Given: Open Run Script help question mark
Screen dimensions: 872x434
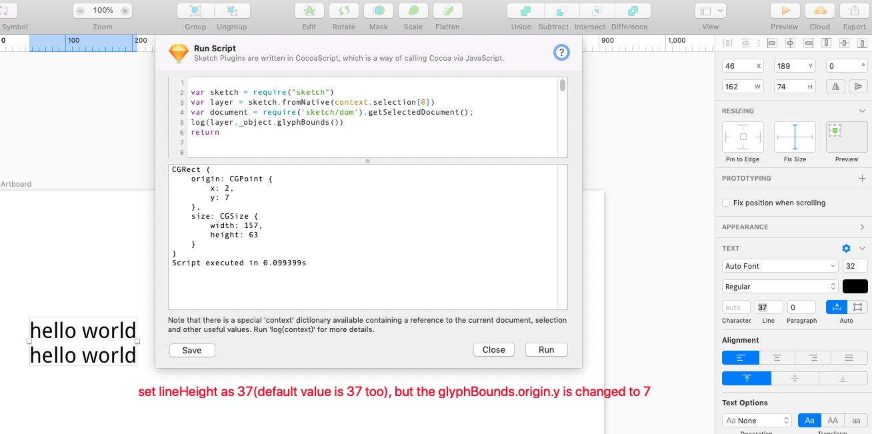Looking at the screenshot, I should point(561,53).
